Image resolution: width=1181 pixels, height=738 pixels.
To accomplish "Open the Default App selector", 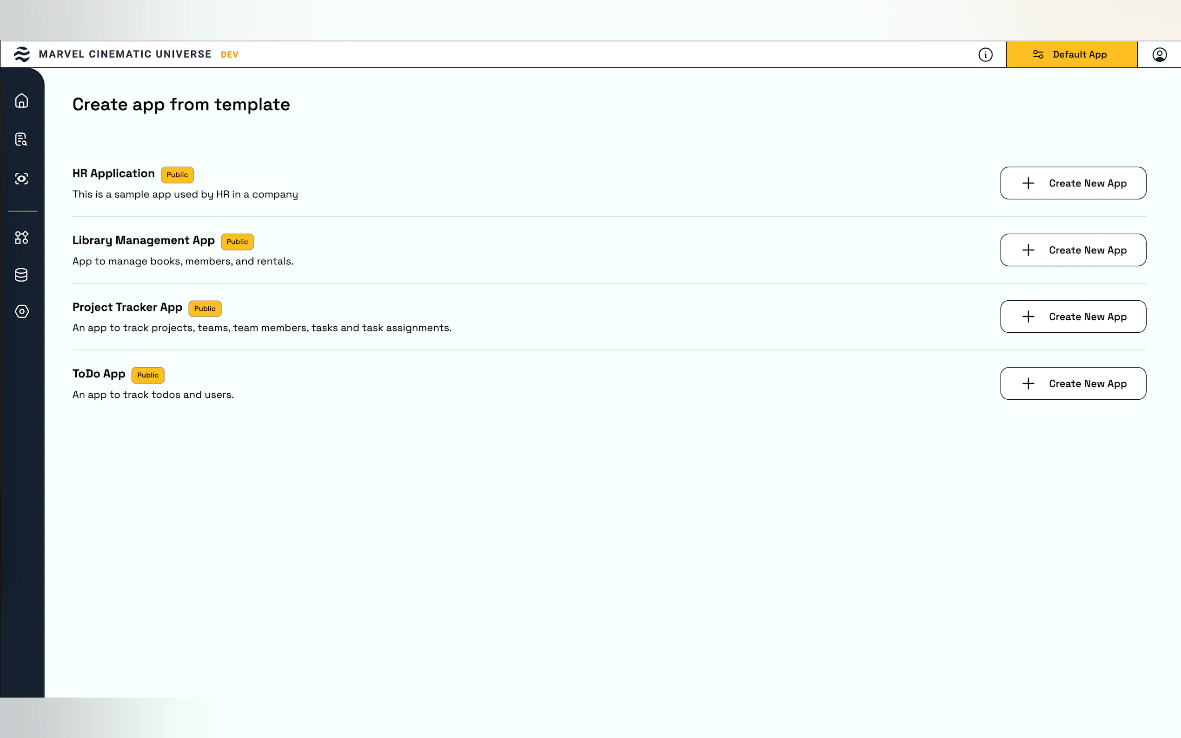I will pyautogui.click(x=1071, y=55).
